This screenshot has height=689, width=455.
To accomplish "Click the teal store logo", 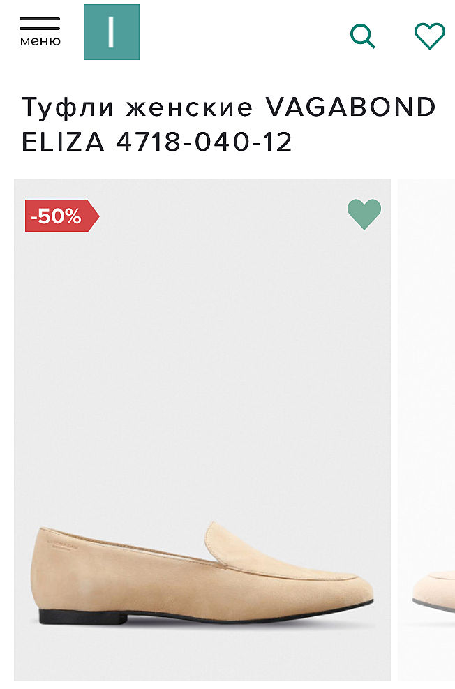I will [112, 32].
